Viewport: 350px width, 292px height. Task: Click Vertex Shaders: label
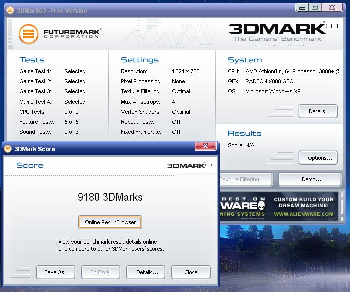point(141,112)
